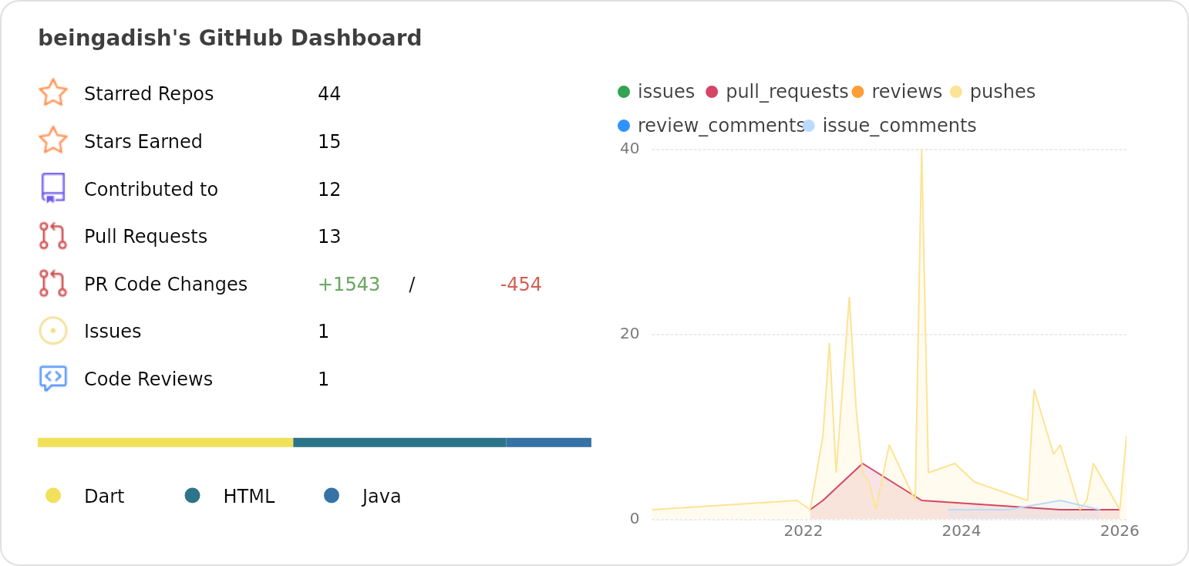1189x566 pixels.
Task: Click the +1543 additions value
Action: 349,284
